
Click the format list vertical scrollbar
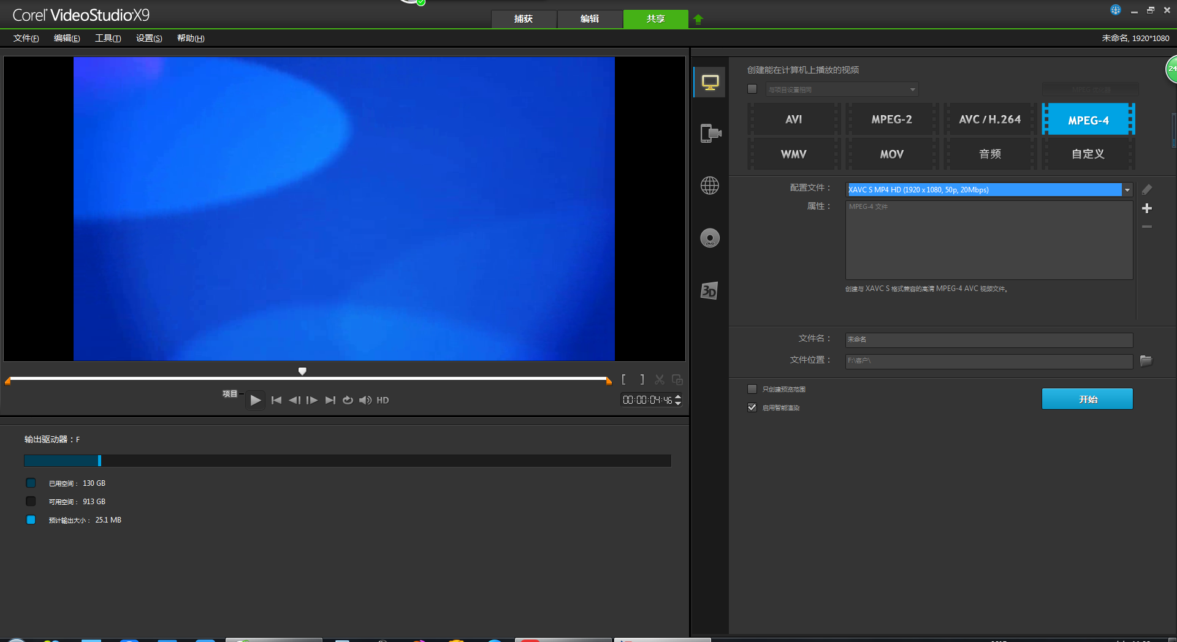[x=1173, y=130]
